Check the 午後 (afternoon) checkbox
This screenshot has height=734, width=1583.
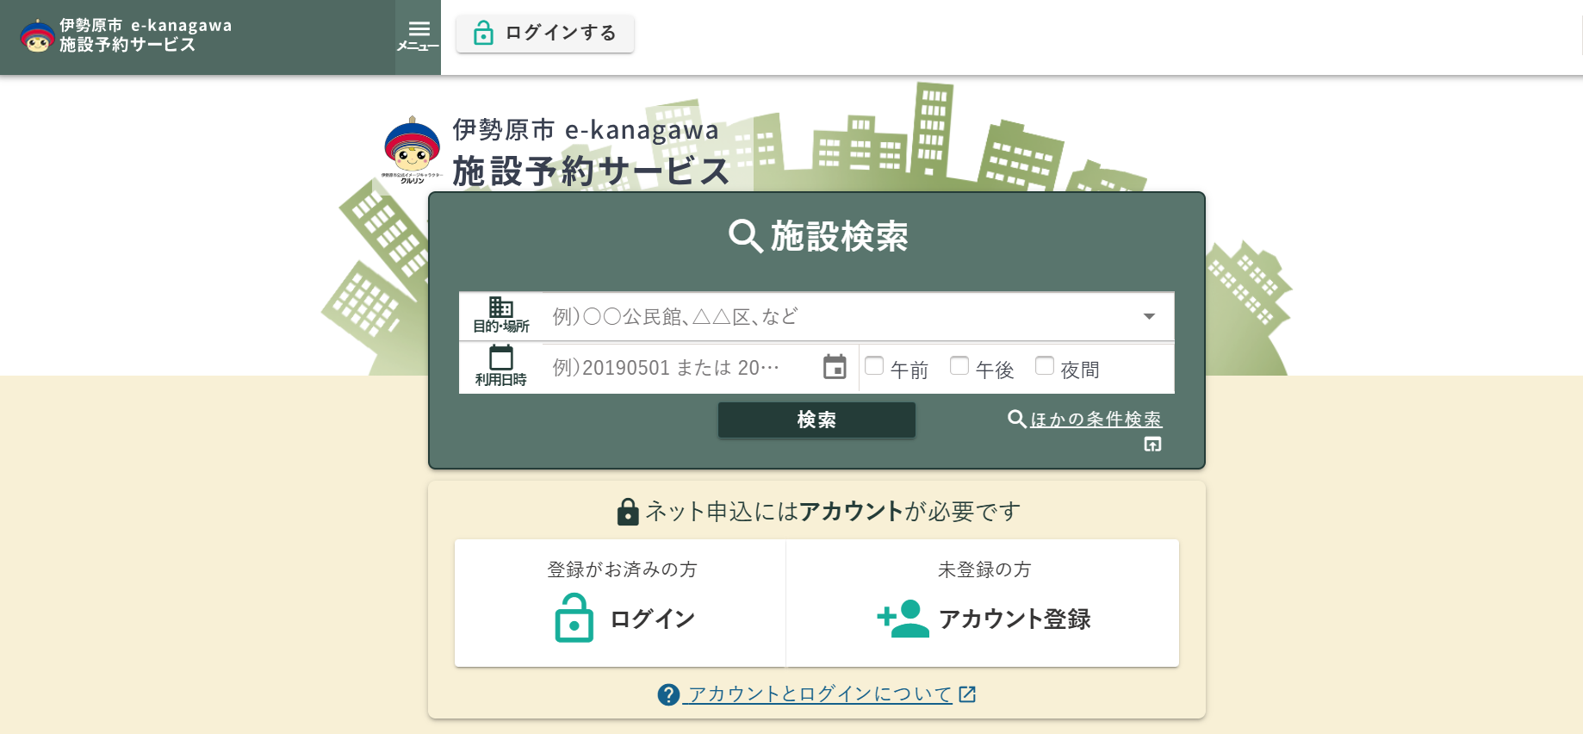(x=959, y=366)
